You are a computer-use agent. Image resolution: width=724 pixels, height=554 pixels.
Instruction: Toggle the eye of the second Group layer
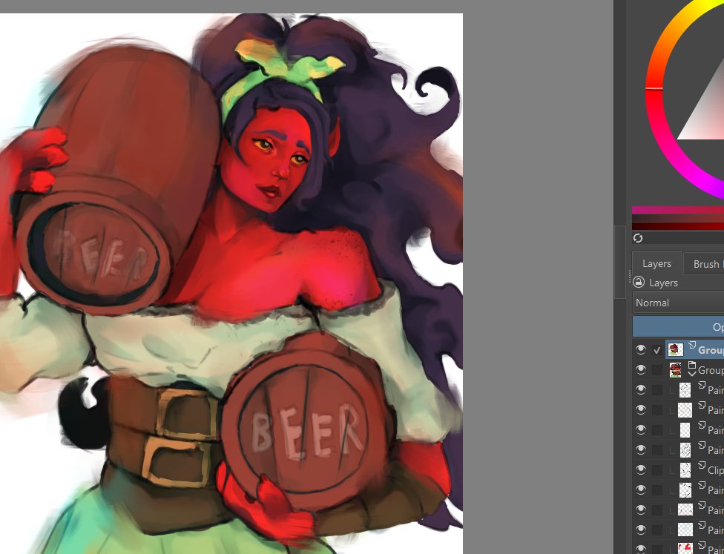(641, 370)
